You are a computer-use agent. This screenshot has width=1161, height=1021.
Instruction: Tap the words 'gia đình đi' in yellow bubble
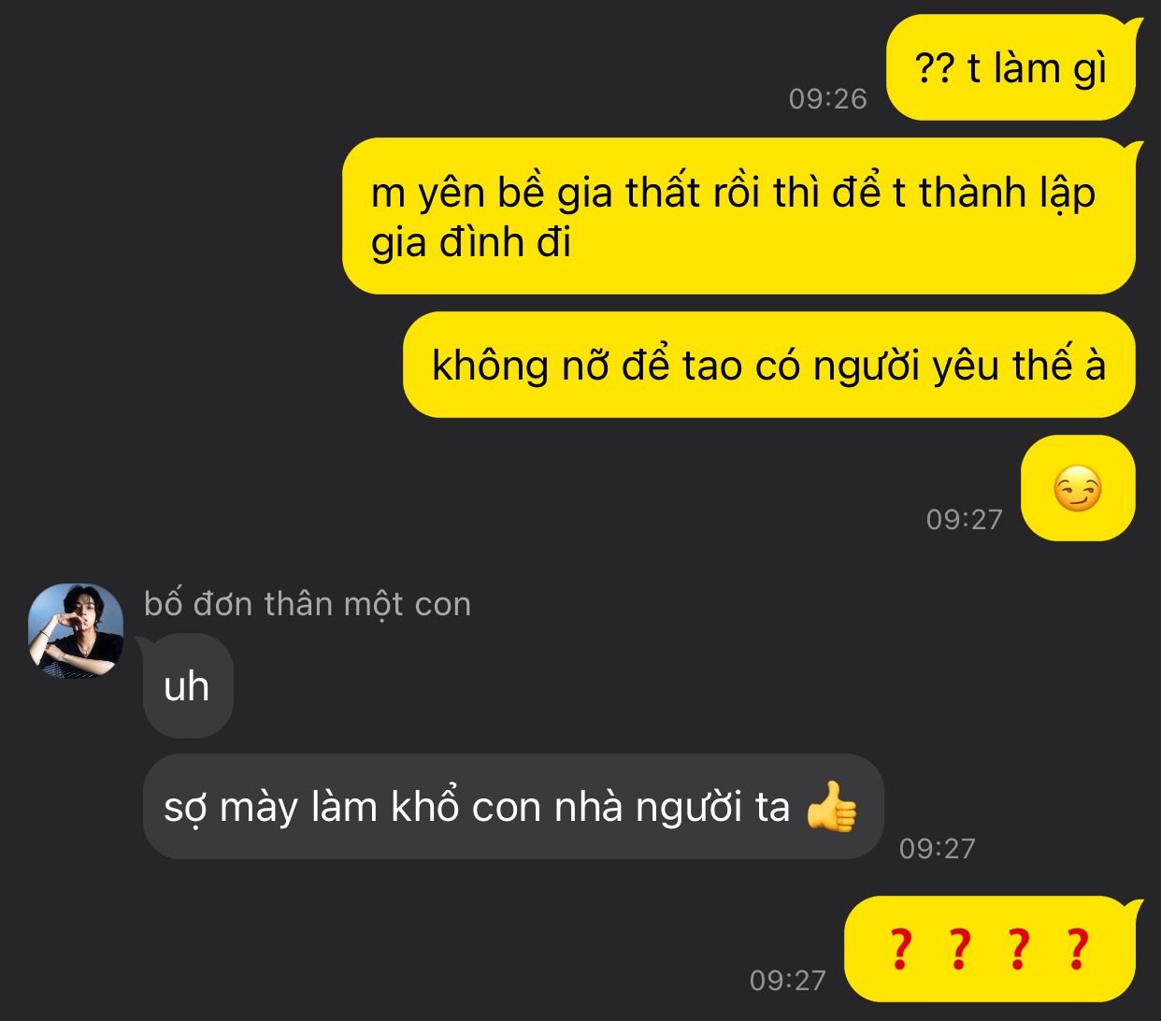pyautogui.click(x=471, y=243)
